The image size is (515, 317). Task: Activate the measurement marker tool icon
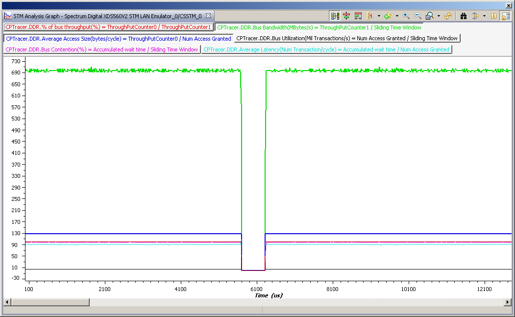point(358,16)
